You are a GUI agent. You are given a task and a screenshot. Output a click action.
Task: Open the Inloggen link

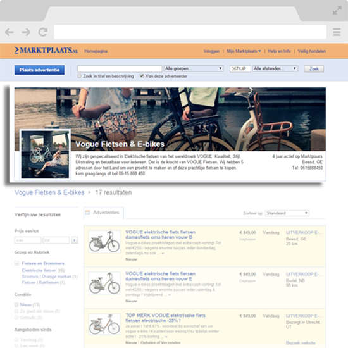(x=211, y=51)
